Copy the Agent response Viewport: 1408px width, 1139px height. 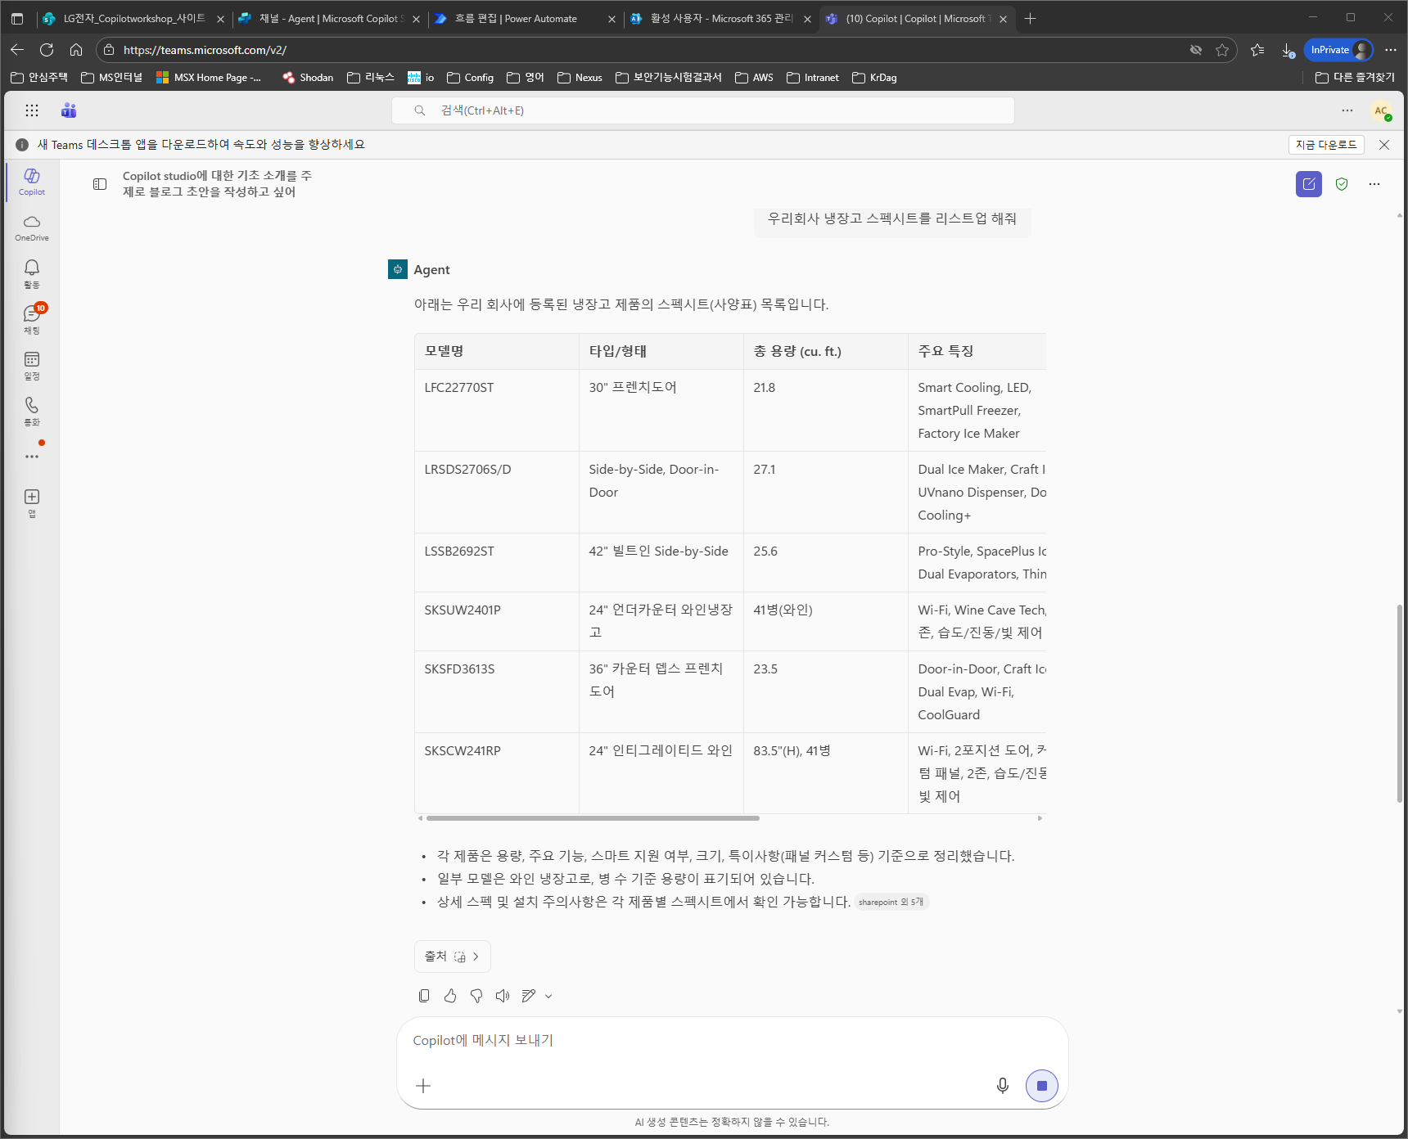pos(424,996)
